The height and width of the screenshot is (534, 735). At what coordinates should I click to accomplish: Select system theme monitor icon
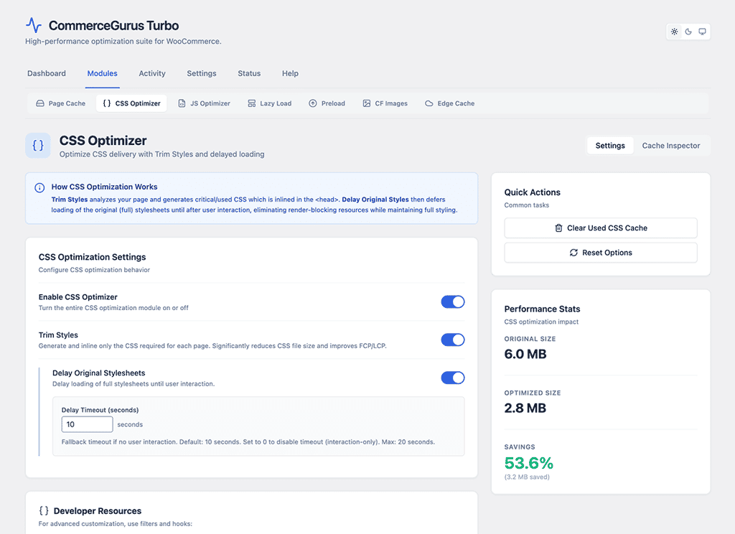(702, 32)
